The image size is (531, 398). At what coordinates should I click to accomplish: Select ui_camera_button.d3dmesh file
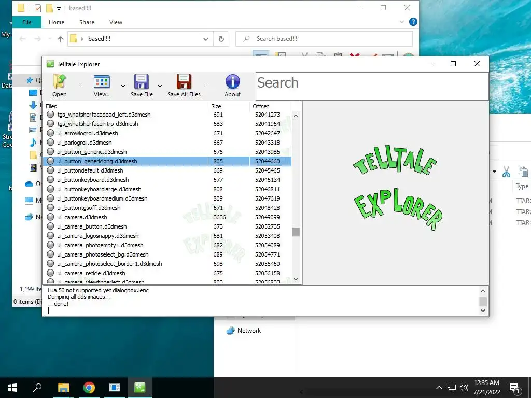click(167, 226)
